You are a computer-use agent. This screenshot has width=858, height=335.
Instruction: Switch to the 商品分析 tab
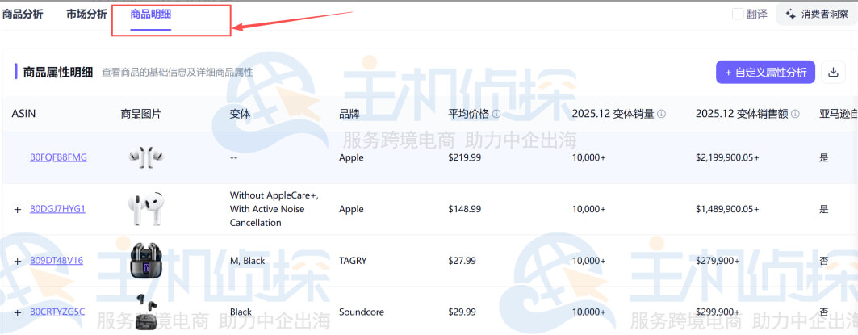coord(23,15)
